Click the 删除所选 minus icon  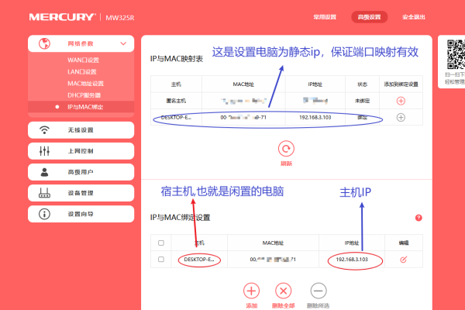coord(319,291)
